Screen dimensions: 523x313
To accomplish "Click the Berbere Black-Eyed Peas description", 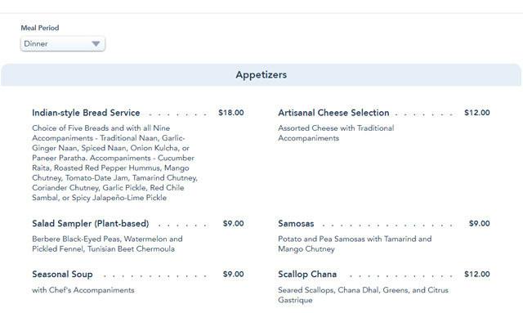I will click(107, 244).
